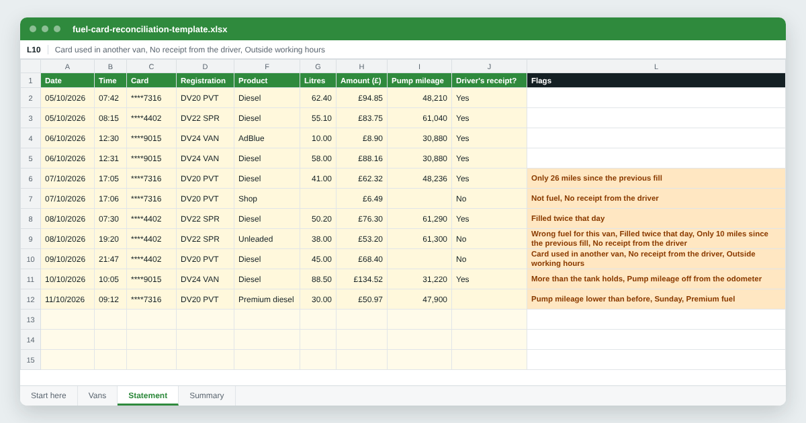Select the 'Pump mileage lower than before' flag cell
806x423 pixels.
(x=656, y=299)
